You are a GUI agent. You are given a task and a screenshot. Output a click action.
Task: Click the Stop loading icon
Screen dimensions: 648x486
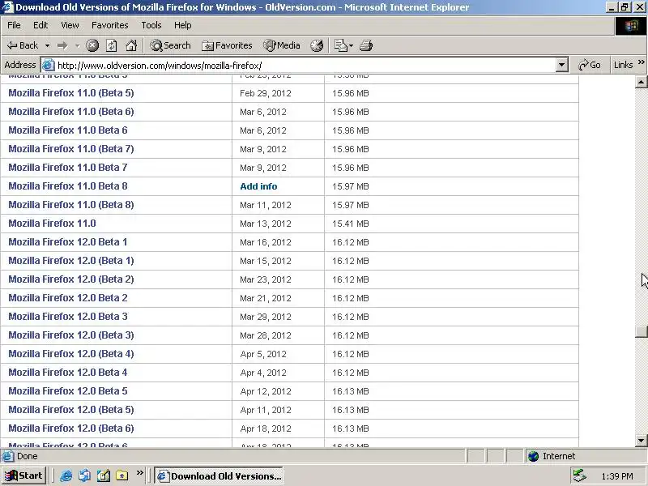point(92,45)
